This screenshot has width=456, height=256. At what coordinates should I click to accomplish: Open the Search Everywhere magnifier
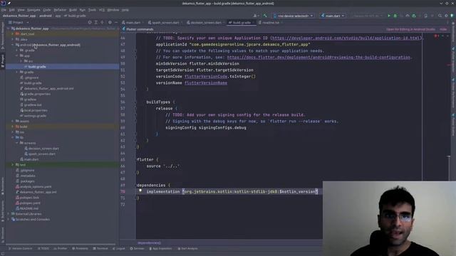tap(440, 16)
